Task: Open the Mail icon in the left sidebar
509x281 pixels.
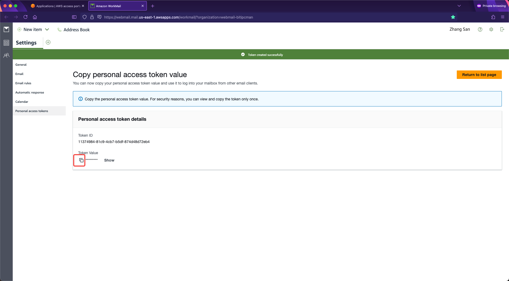Action: coord(6,29)
